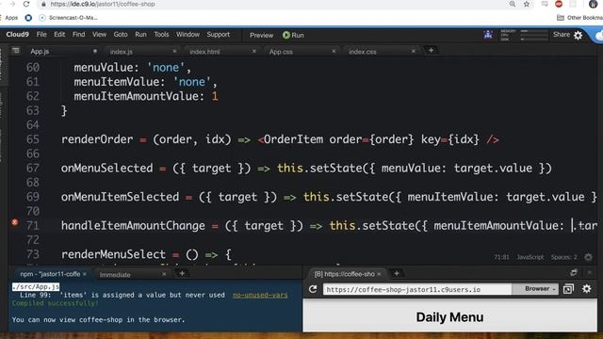The width and height of the screenshot is (603, 339).
Task: Click error marker on line 71
Action: (15, 222)
